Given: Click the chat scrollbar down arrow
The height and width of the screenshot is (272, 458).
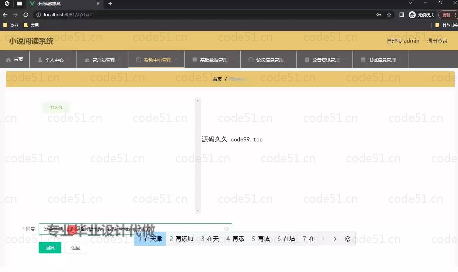Looking at the screenshot, I should pyautogui.click(x=197, y=210).
